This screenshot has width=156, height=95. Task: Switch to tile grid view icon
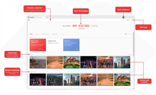click(126, 34)
